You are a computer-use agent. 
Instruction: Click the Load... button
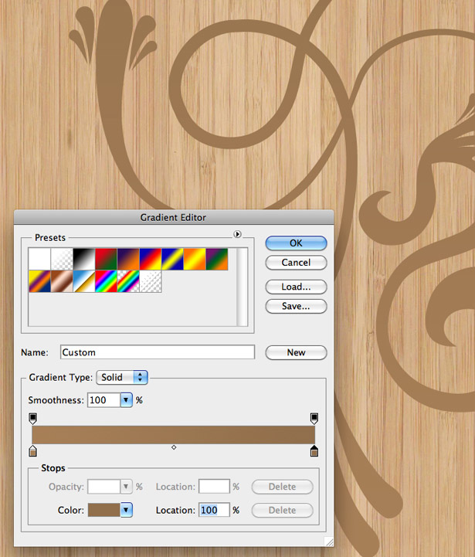[x=296, y=287]
